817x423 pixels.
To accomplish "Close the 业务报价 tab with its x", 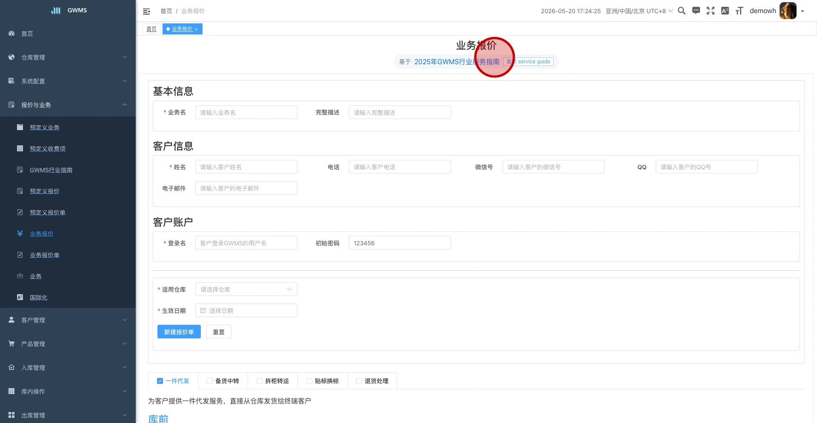I will pyautogui.click(x=196, y=29).
